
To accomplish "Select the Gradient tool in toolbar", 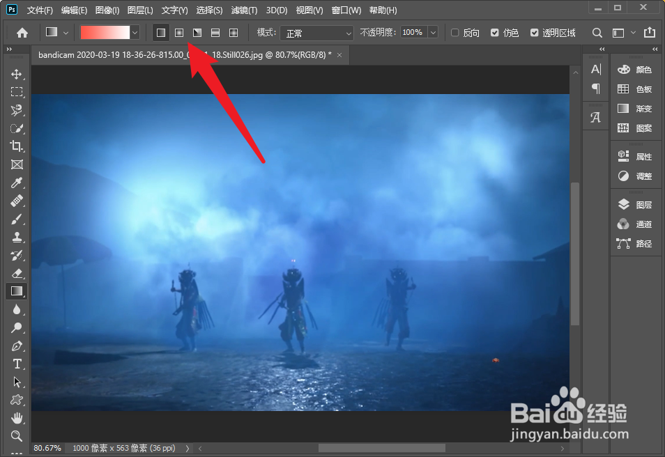I will [17, 291].
